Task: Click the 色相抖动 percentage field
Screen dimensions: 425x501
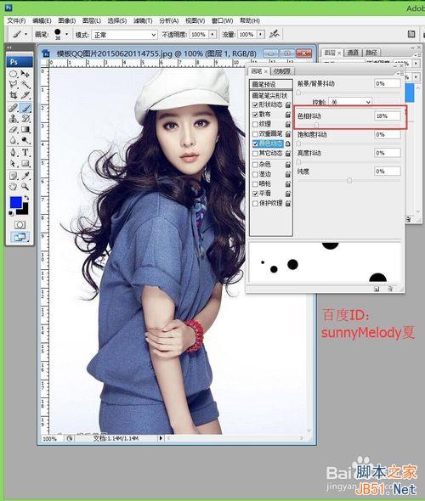Action: (387, 116)
